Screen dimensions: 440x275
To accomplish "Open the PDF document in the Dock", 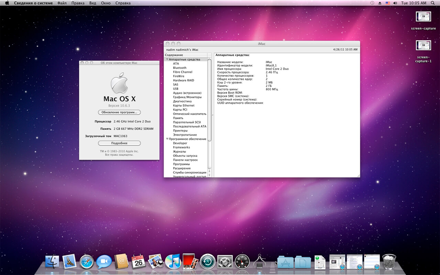I will tap(320, 262).
